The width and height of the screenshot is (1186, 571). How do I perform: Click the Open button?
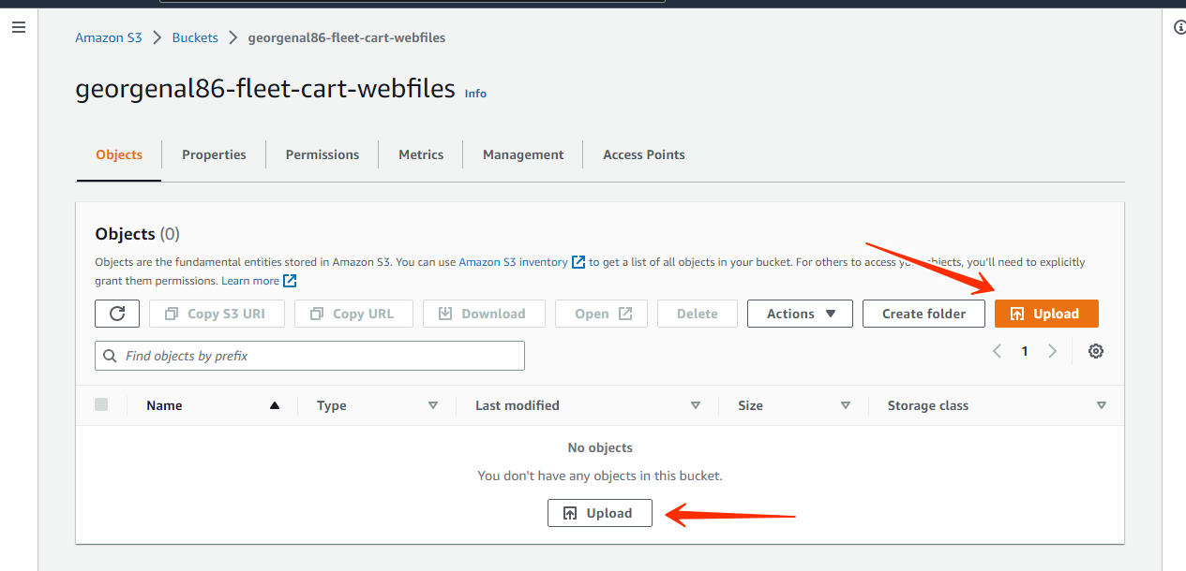[601, 314]
